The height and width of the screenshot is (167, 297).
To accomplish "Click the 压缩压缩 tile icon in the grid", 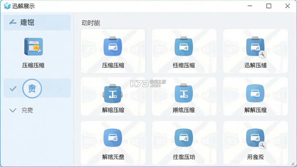I will point(113,46).
